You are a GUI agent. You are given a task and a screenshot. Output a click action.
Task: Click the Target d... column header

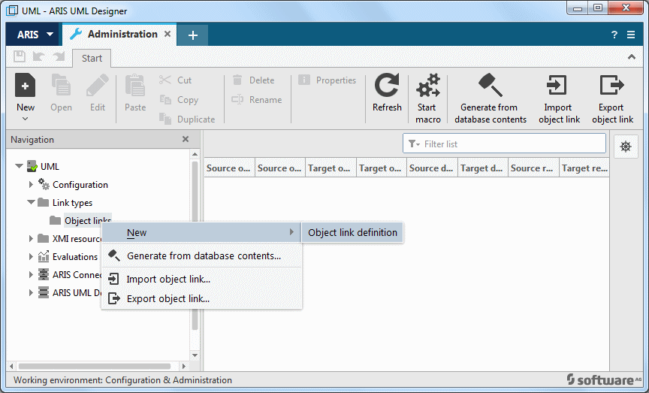pos(482,168)
